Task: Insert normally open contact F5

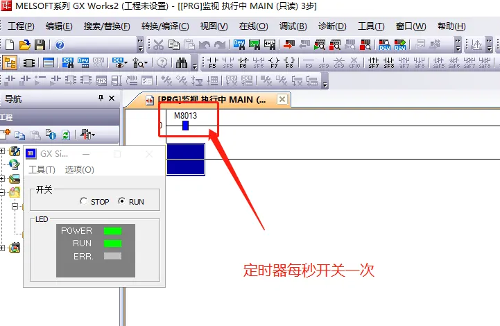Action: click(x=212, y=63)
